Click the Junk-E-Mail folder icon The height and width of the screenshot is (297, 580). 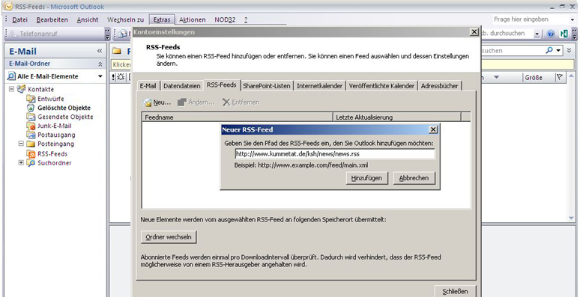click(x=31, y=126)
